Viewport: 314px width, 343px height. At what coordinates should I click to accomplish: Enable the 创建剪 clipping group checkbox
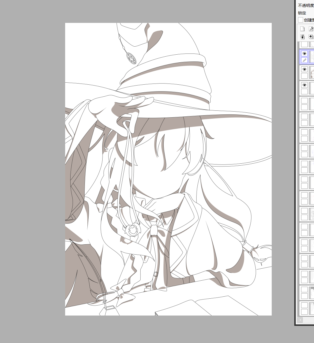[x=301, y=20]
